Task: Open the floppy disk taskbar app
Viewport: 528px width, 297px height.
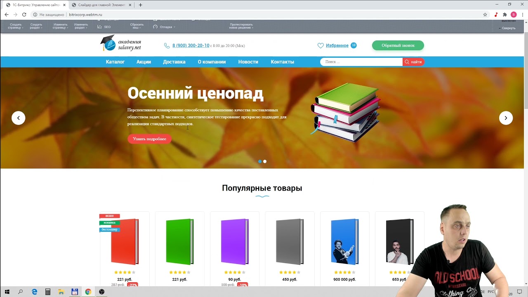Action: tap(75, 292)
